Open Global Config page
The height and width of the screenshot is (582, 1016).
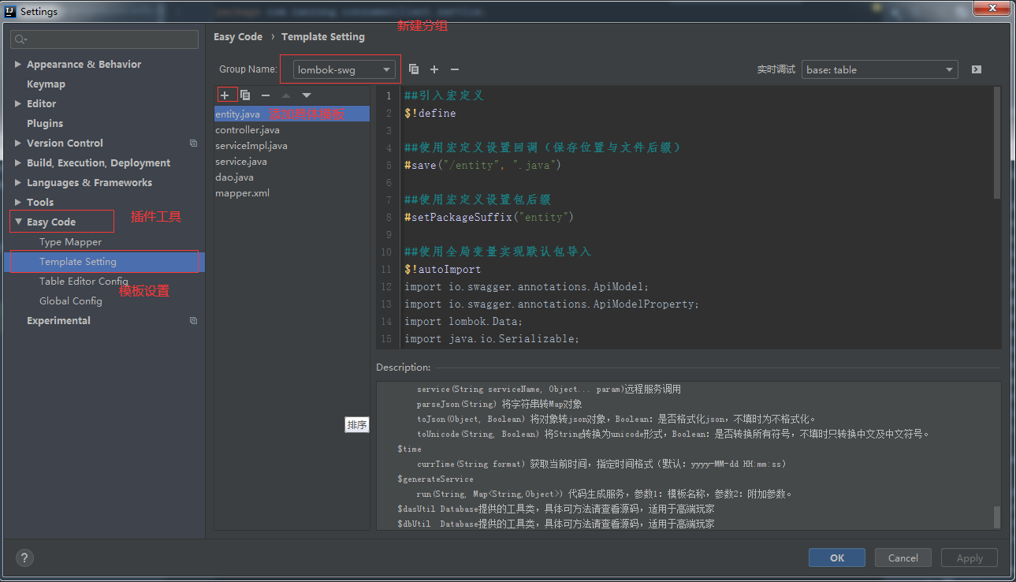[71, 301]
